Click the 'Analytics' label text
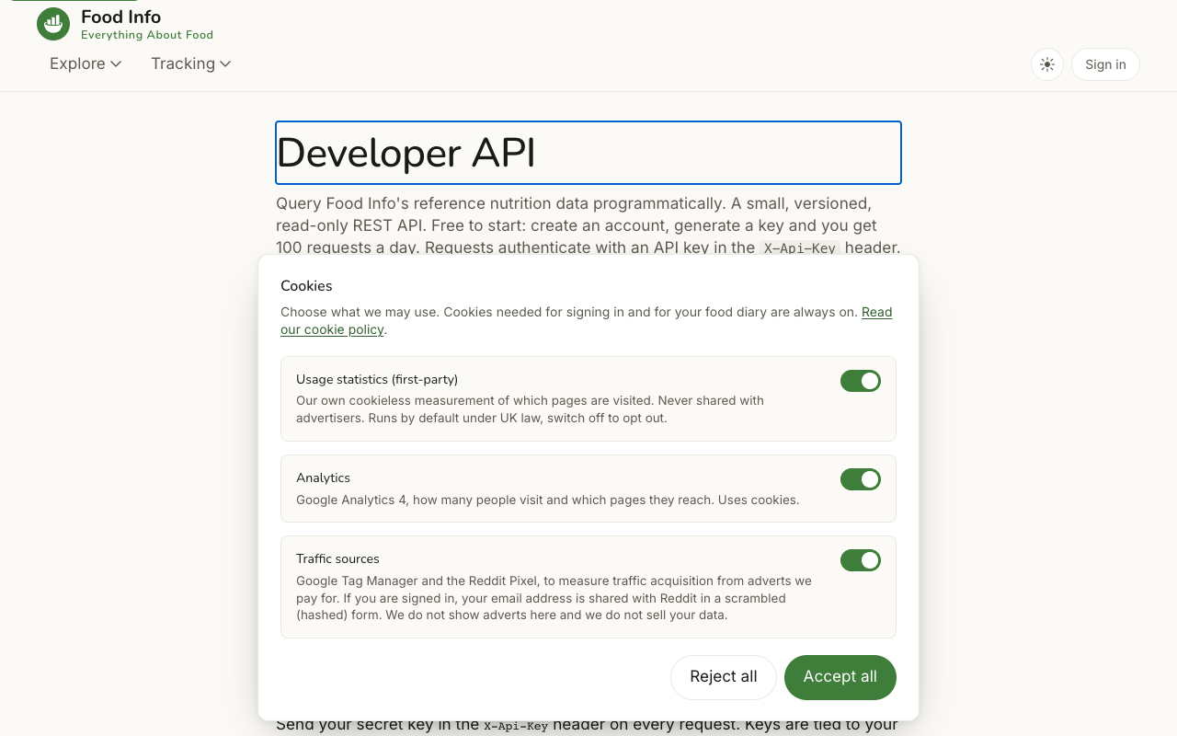Viewport: 1177px width, 736px height. [323, 477]
